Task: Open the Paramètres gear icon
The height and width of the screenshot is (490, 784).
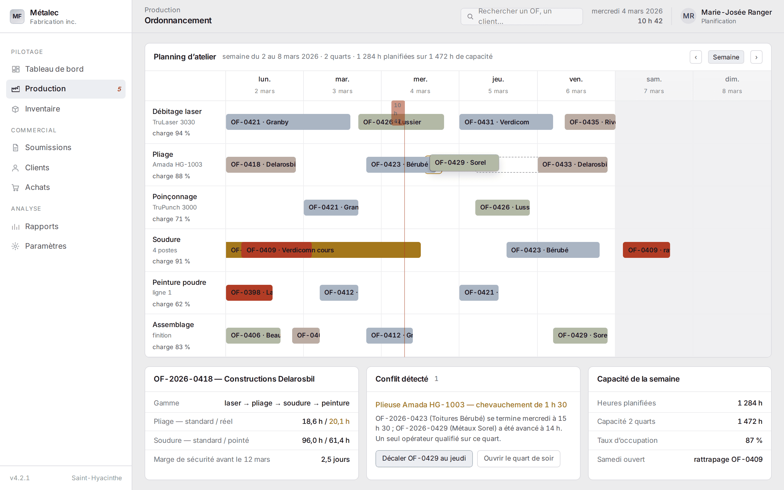Action: coord(15,246)
